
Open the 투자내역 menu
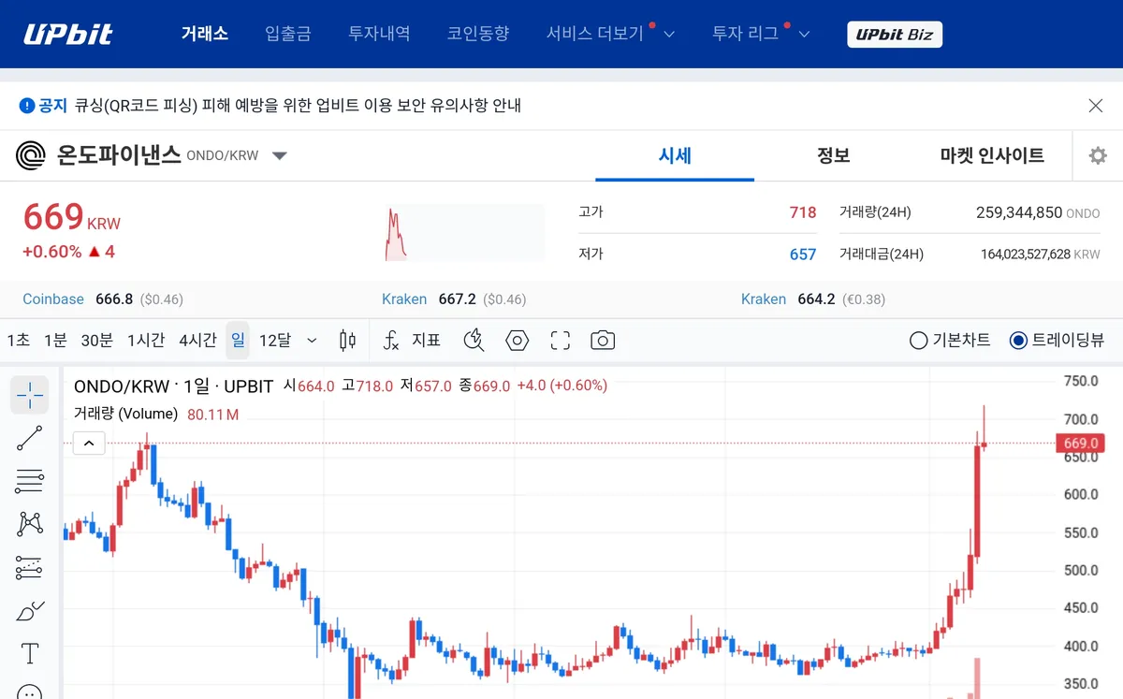click(x=379, y=34)
